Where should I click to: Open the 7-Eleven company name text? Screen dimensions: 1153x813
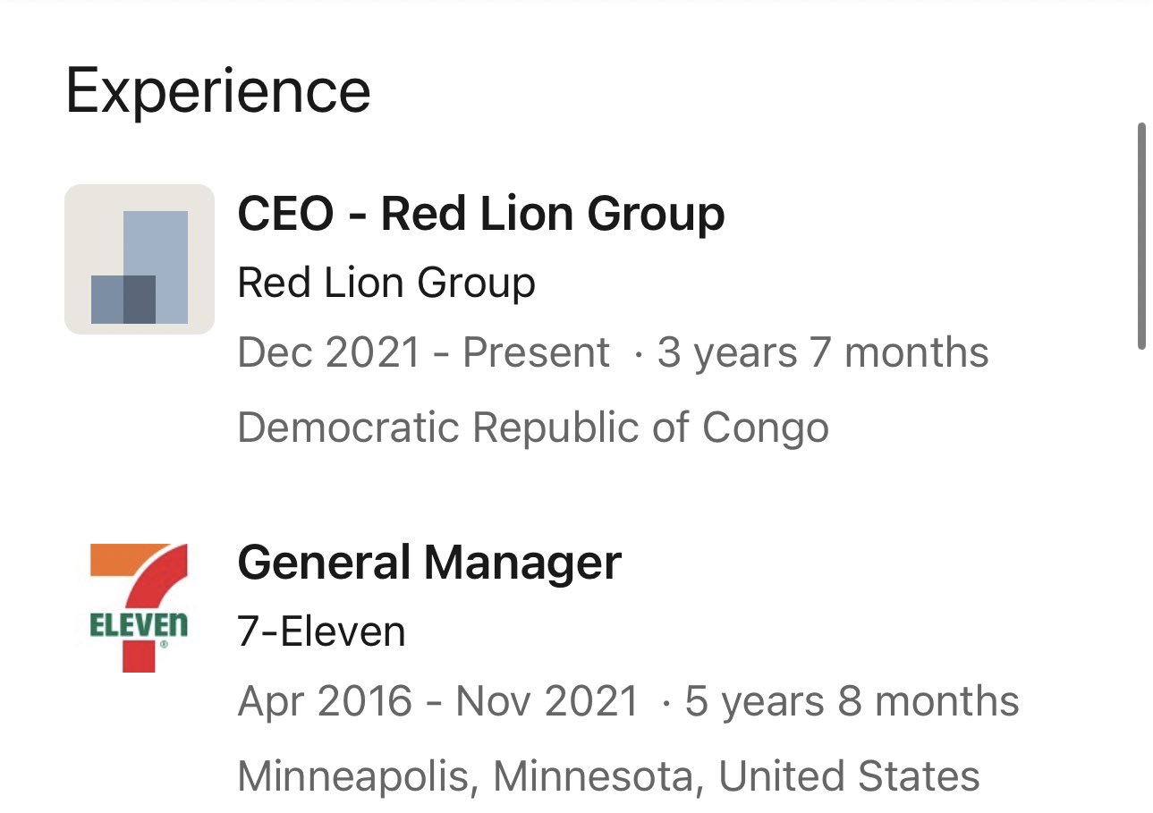(x=321, y=632)
